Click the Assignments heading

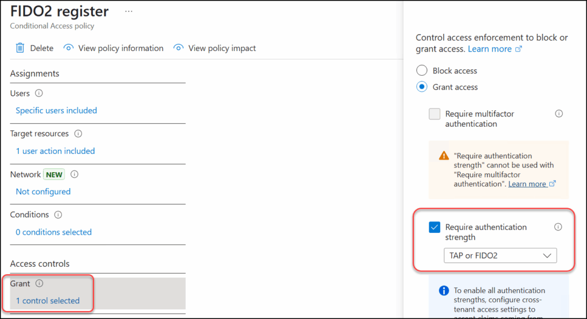pos(34,73)
